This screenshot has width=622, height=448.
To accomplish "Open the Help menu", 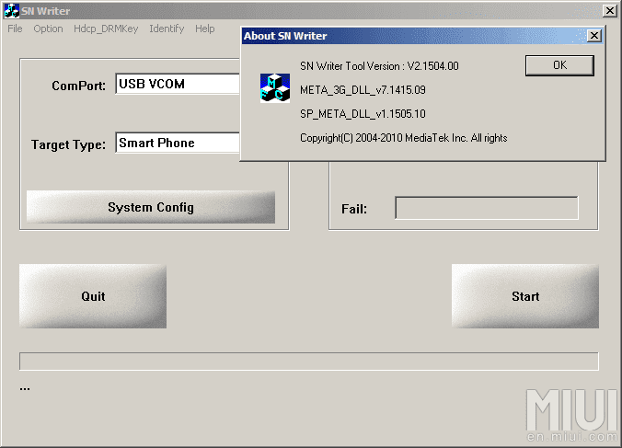I will click(204, 29).
